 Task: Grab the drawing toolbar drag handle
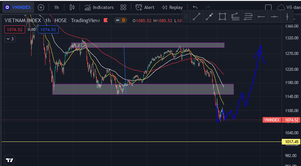click(186, 17)
